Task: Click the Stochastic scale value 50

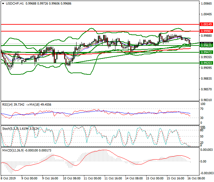Action: pos(202,136)
